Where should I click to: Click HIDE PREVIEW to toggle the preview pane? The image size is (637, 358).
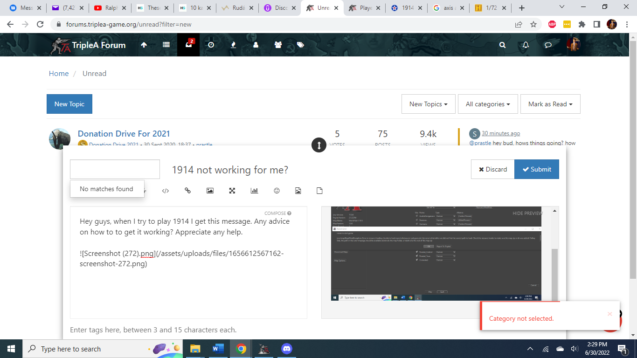[x=527, y=213]
